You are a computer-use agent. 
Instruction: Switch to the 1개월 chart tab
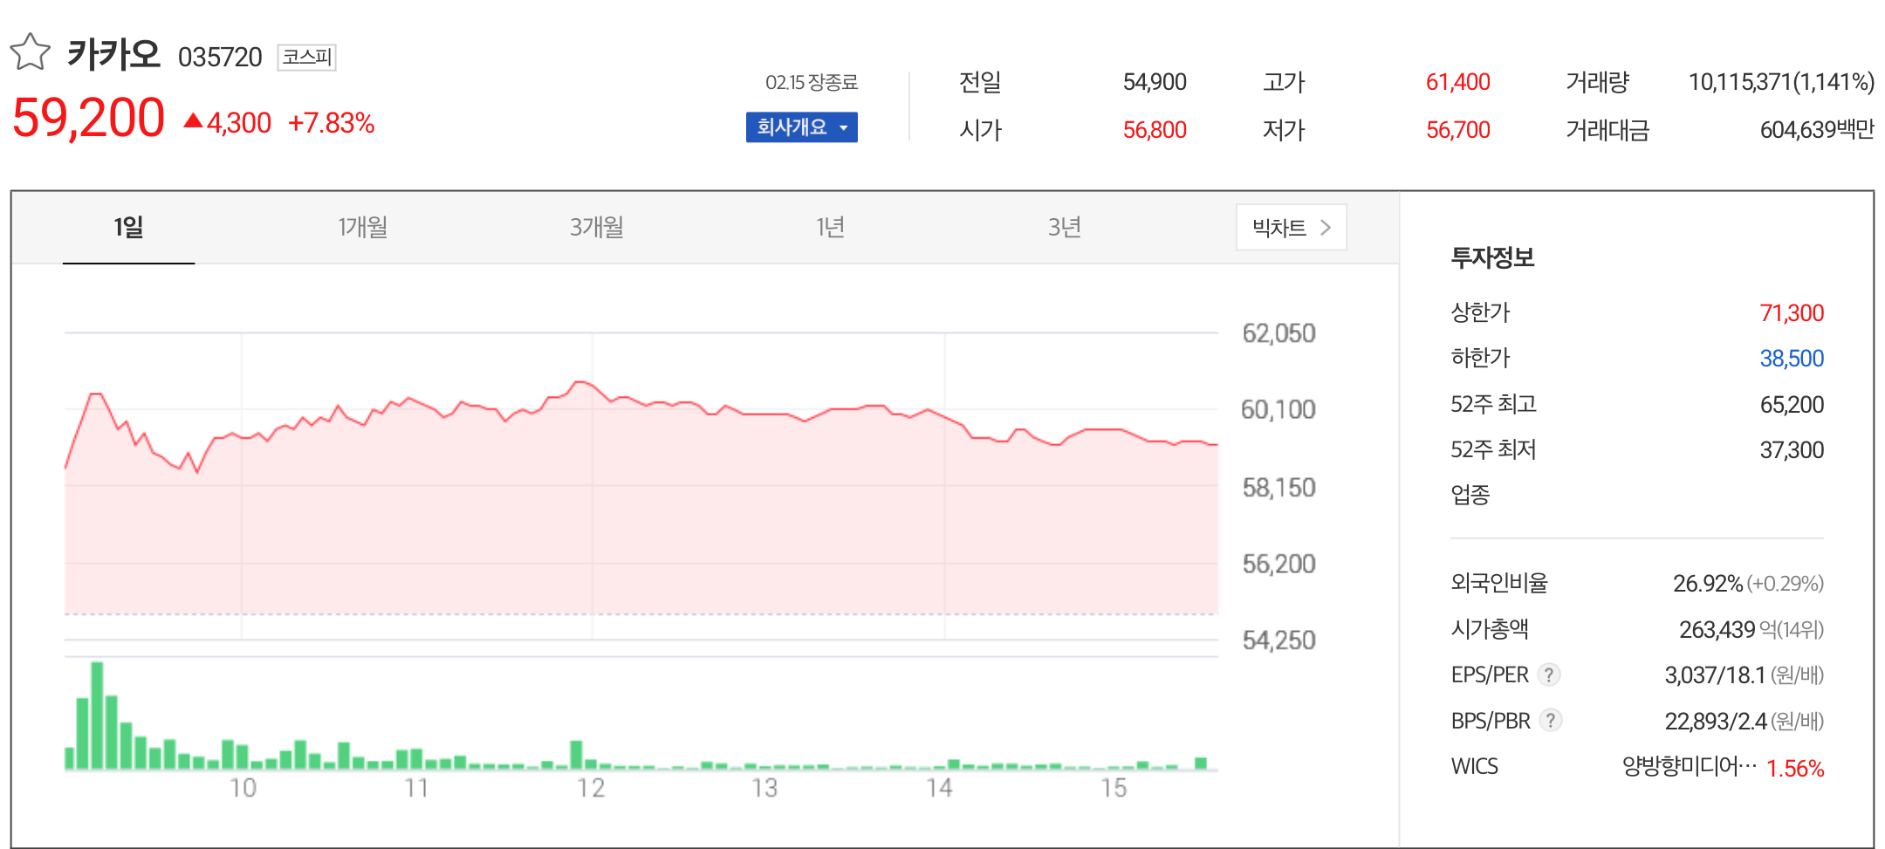(362, 228)
